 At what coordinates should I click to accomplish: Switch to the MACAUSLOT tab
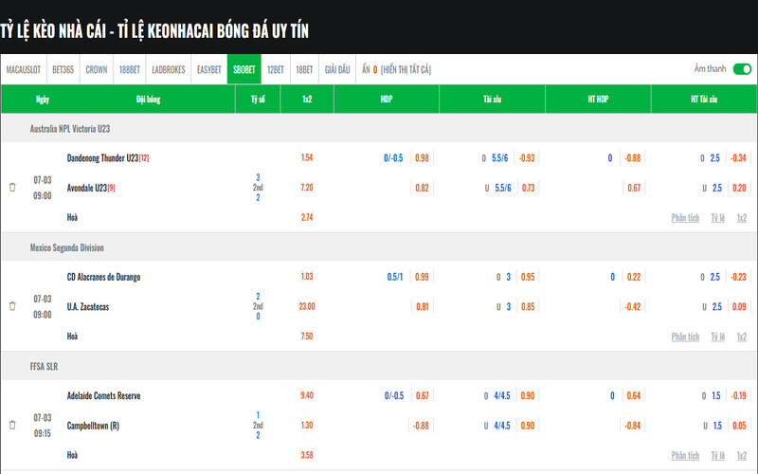(23, 70)
